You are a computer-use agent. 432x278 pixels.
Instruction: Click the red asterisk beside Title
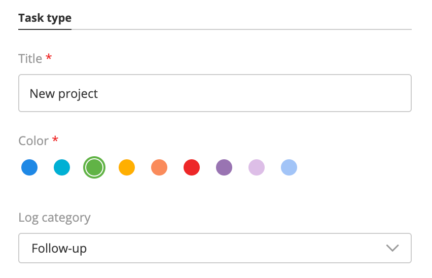point(49,58)
